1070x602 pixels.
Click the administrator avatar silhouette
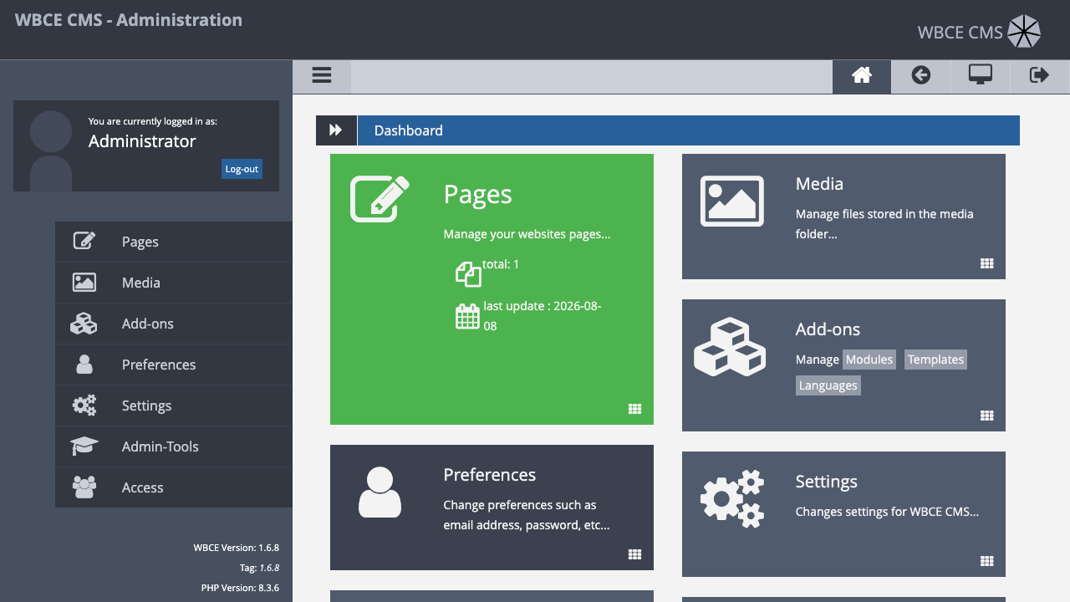point(51,150)
